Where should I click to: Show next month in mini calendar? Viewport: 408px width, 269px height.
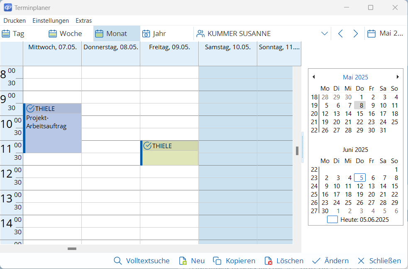click(398, 77)
